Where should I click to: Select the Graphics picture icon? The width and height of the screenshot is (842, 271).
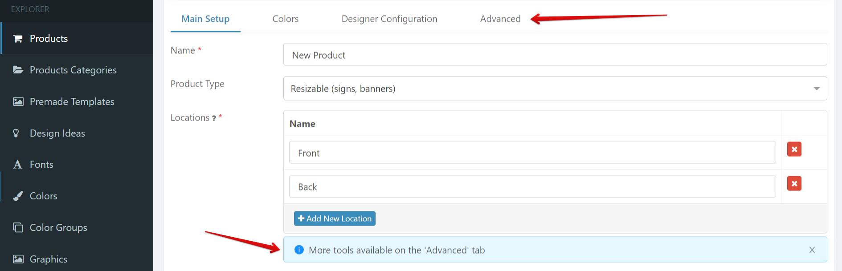click(x=18, y=259)
